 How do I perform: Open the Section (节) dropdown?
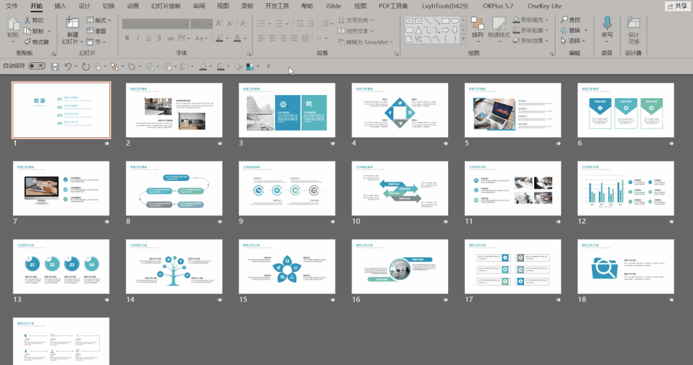[96, 42]
